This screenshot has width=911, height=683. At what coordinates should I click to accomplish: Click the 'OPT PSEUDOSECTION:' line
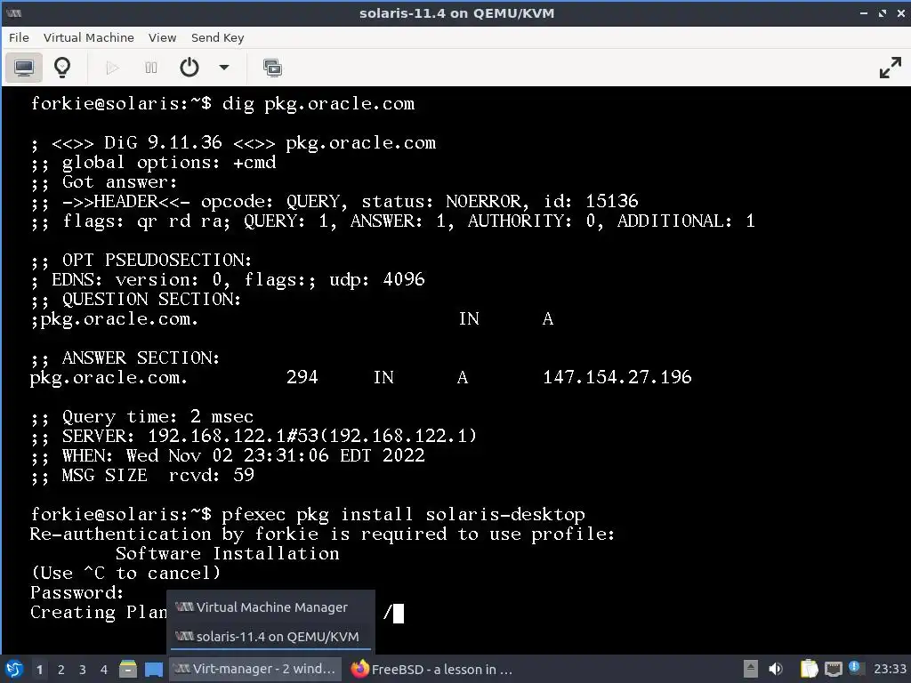[141, 260]
